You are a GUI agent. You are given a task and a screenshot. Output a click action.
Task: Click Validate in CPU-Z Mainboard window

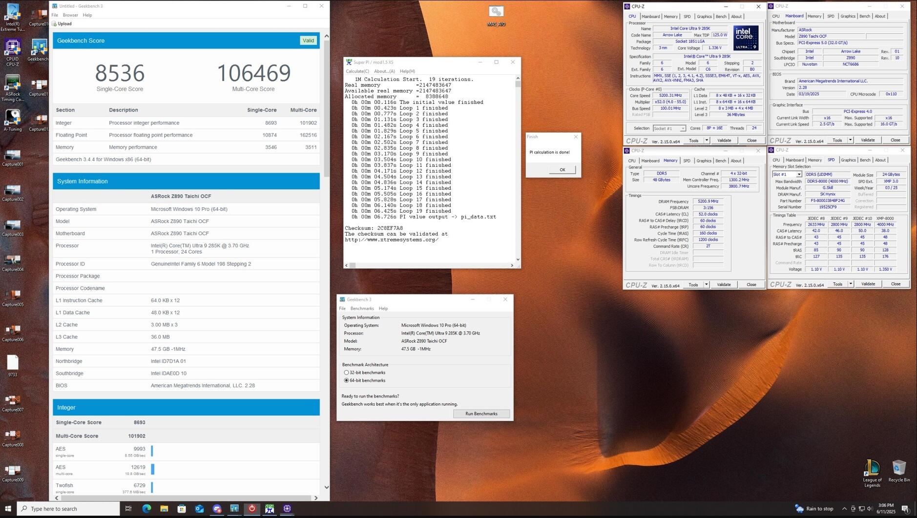click(868, 140)
